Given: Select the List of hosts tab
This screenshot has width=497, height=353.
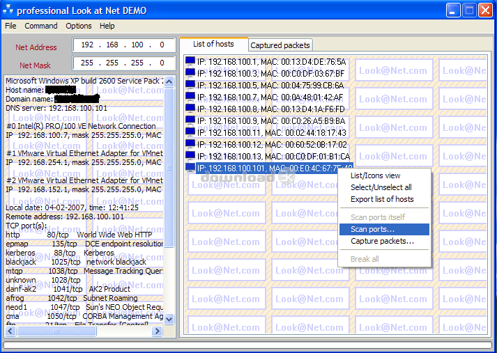Looking at the screenshot, I should tap(213, 45).
